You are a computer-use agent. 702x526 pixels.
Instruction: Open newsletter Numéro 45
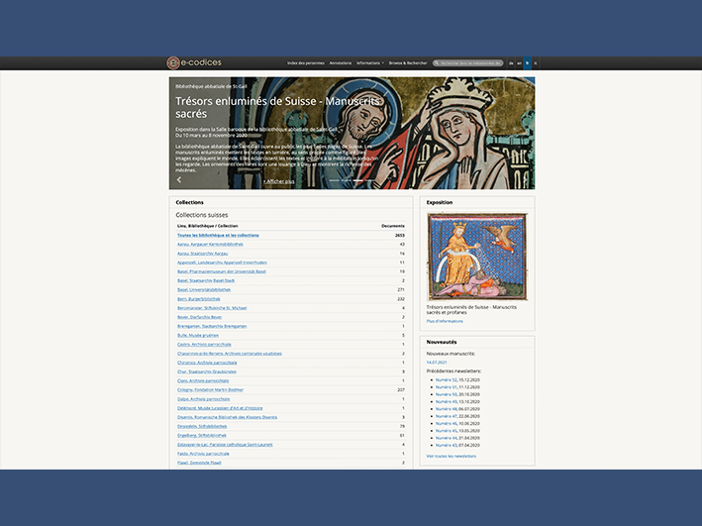(446, 431)
